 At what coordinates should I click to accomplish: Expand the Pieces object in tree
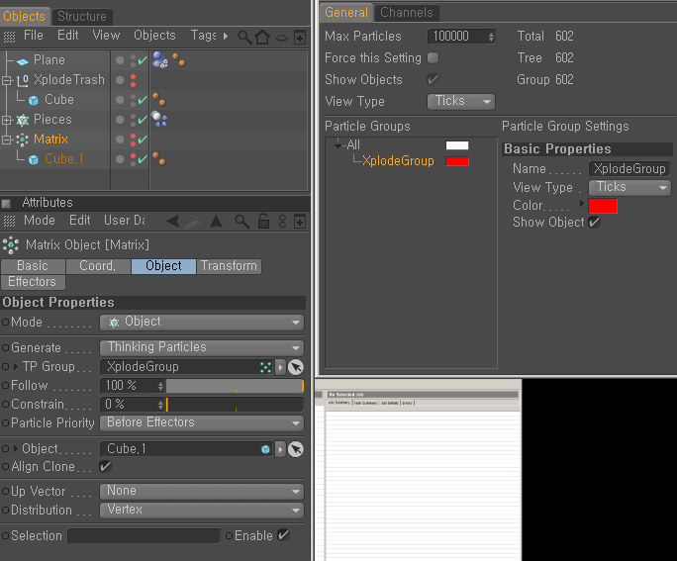[x=6, y=120]
